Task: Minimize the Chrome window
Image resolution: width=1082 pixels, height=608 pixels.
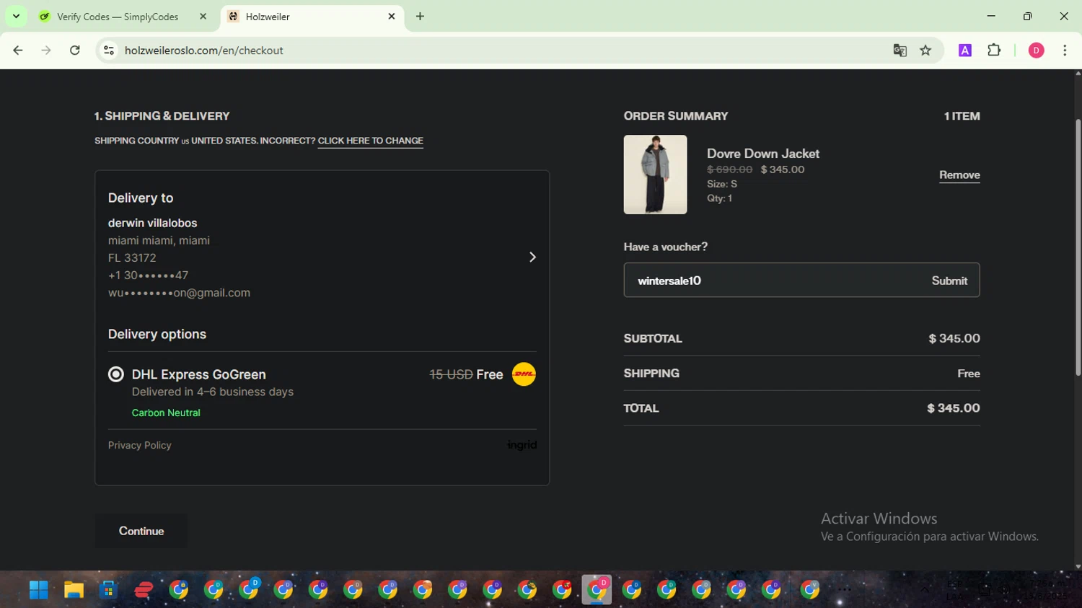Action: (991, 16)
